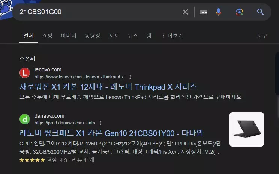Click the 리뷰 11개 review count
Screen dimensions: 279x174
(83, 160)
